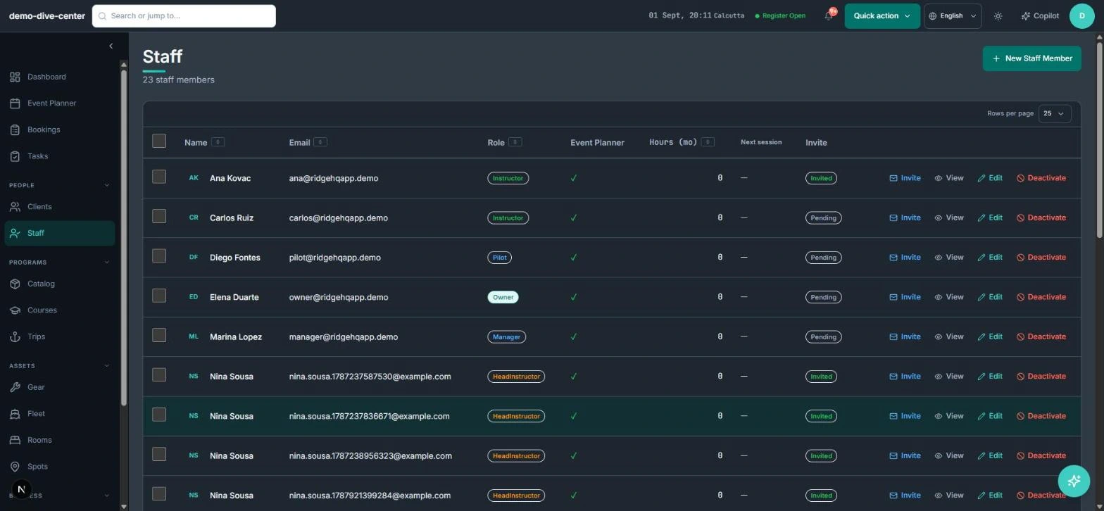
Task: Collapse the sidebar with the chevron
Action: (x=111, y=46)
